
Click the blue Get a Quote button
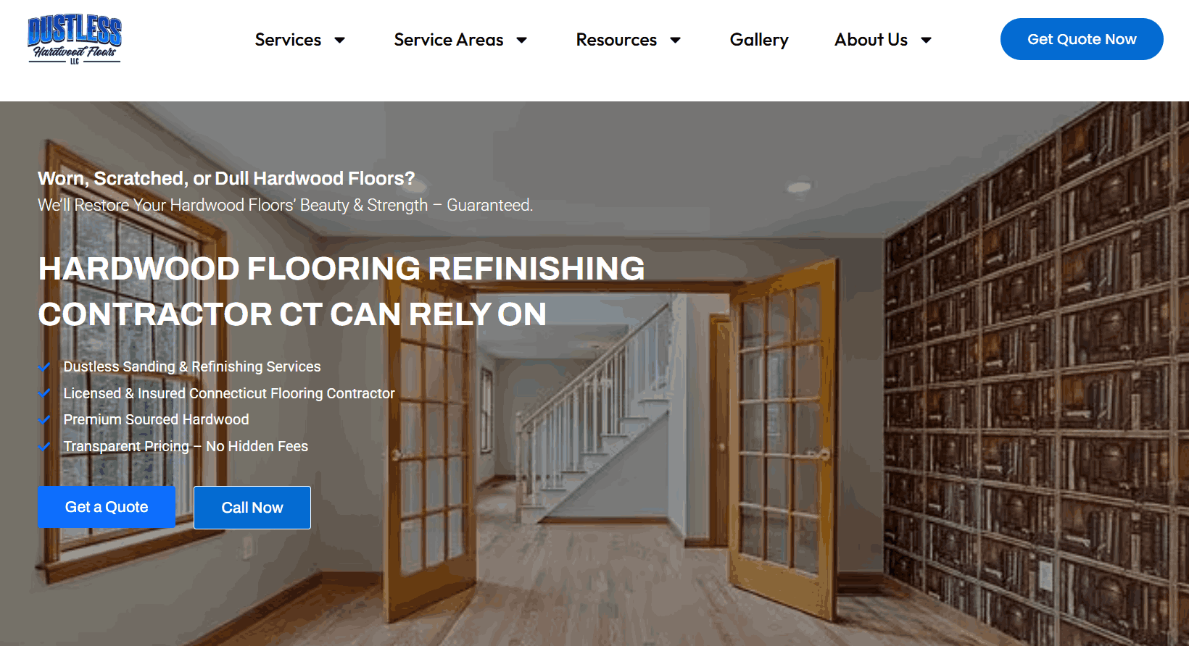107,507
